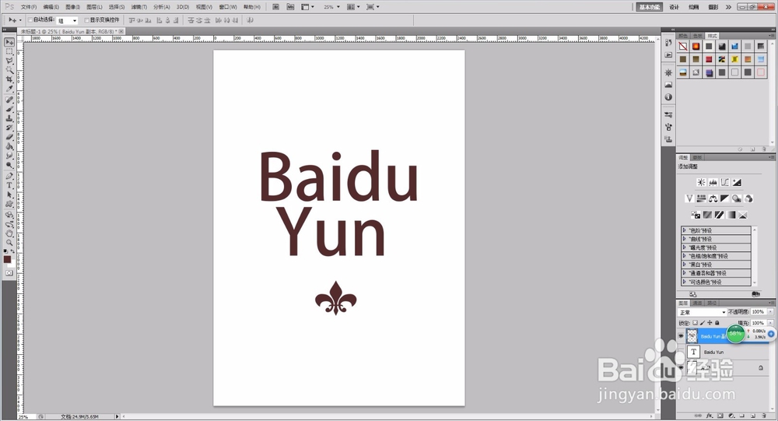Open the 窗口(W) menu
The image size is (778, 421).
tap(228, 7)
